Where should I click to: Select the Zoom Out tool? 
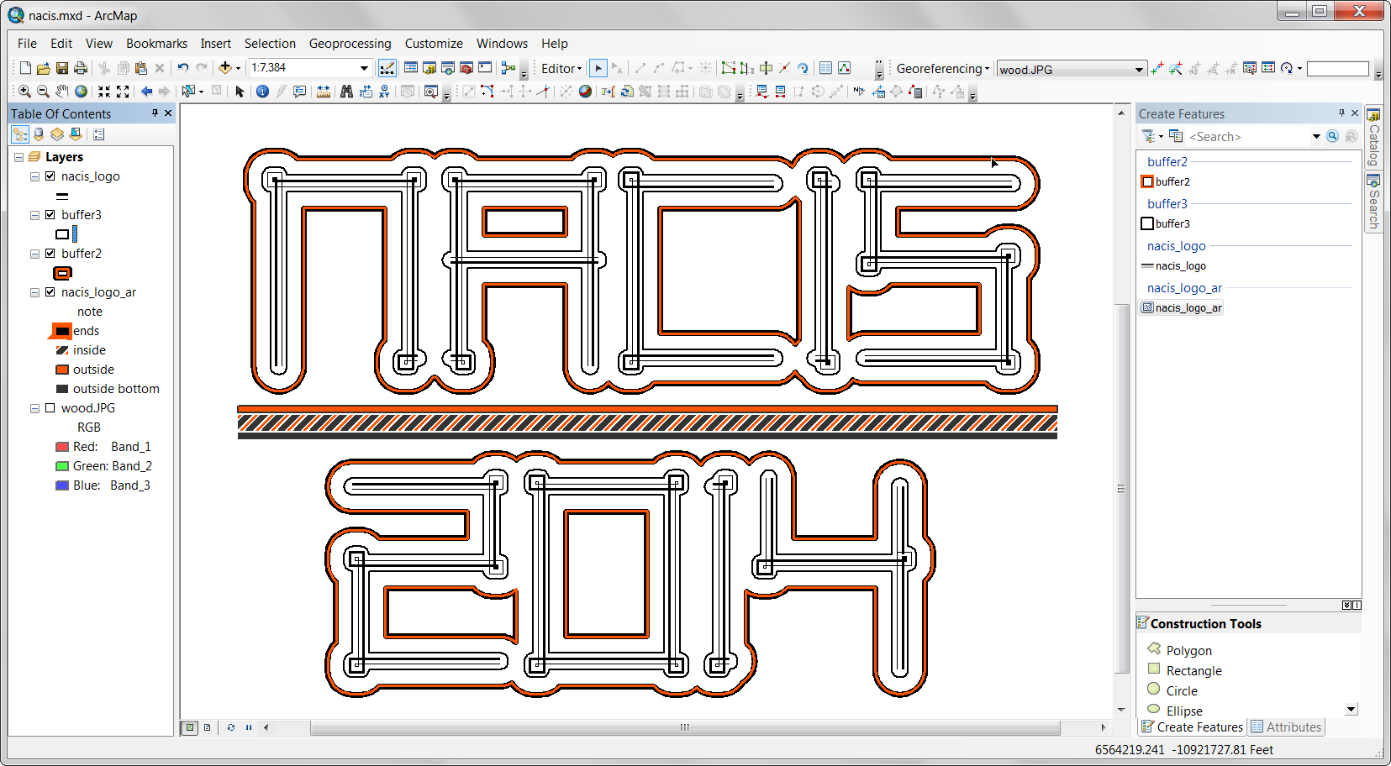(x=43, y=91)
